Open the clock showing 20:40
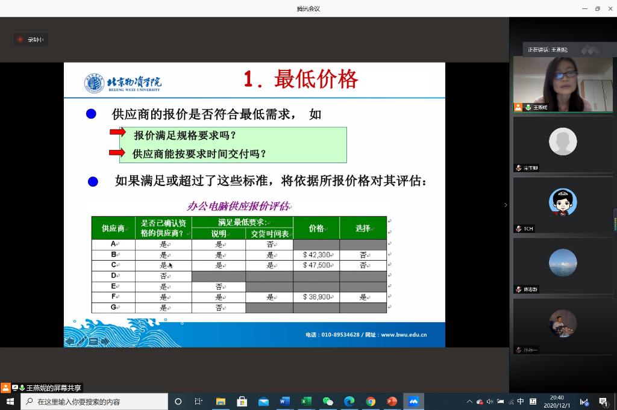The image size is (617, 410). tap(557, 402)
